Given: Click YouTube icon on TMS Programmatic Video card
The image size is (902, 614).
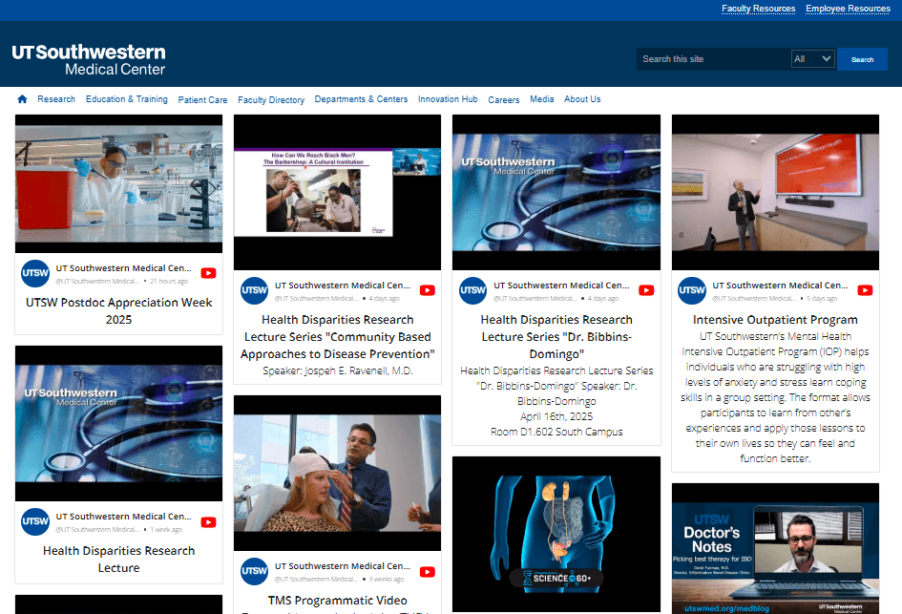Looking at the screenshot, I should (428, 571).
